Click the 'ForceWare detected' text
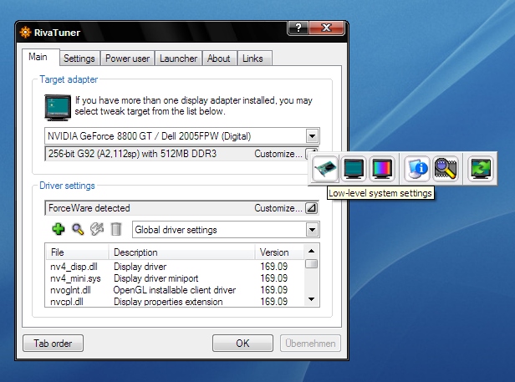515x382 pixels. coord(89,208)
